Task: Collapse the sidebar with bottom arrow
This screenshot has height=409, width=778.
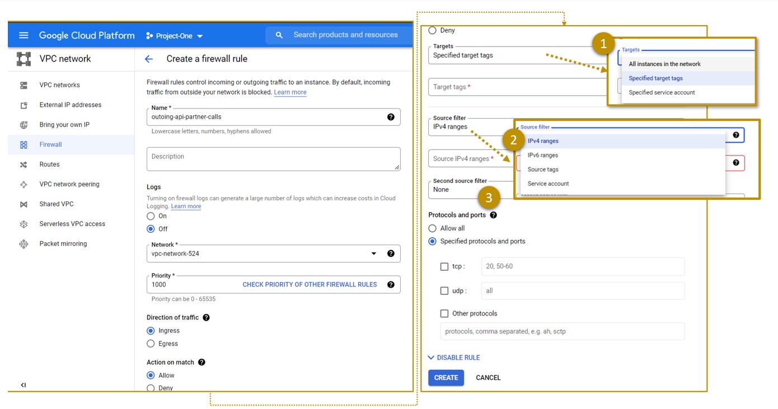Action: [x=24, y=385]
